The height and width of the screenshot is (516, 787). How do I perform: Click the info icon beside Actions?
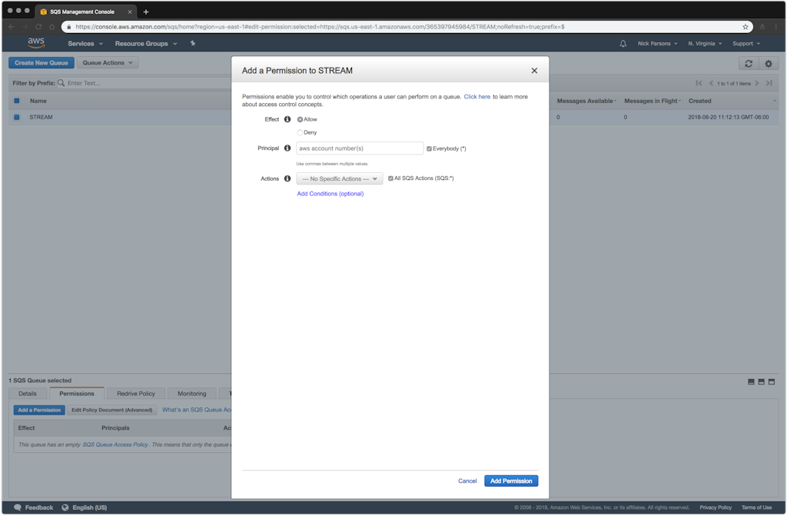coord(287,178)
